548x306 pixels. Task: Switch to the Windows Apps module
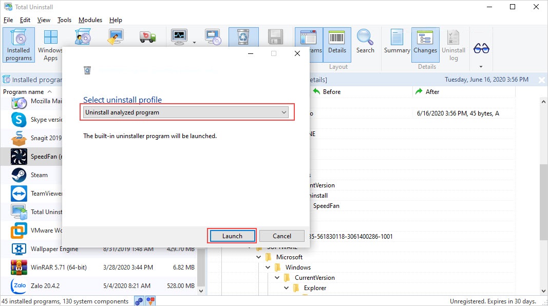coord(50,45)
